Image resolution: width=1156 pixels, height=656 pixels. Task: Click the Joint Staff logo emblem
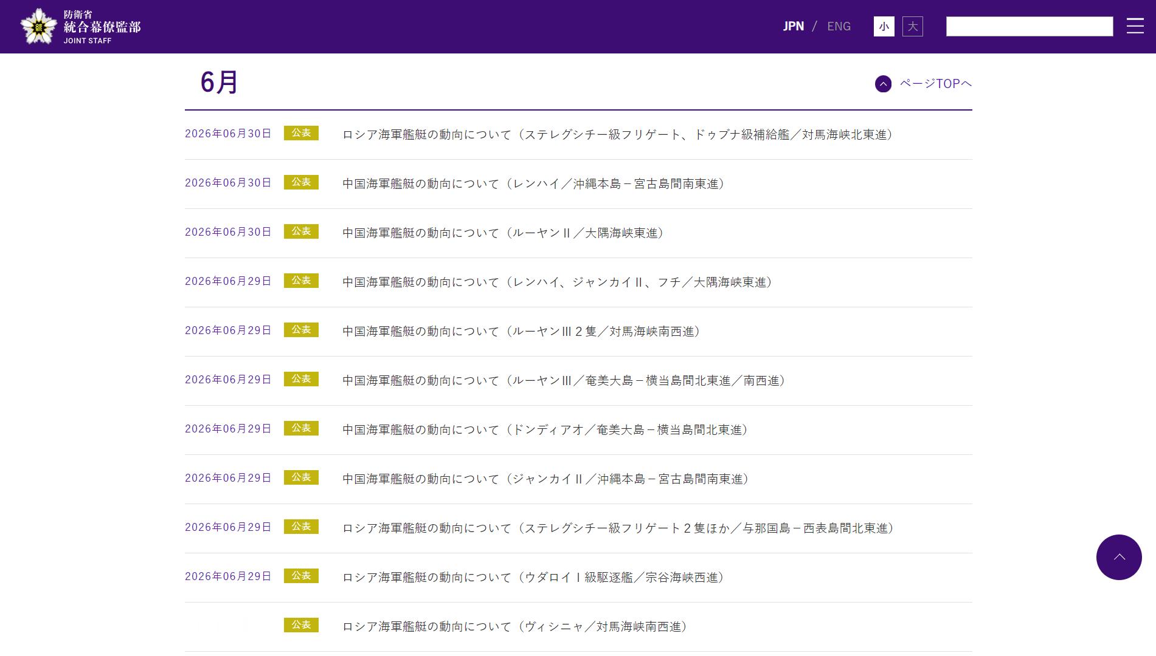(x=38, y=26)
